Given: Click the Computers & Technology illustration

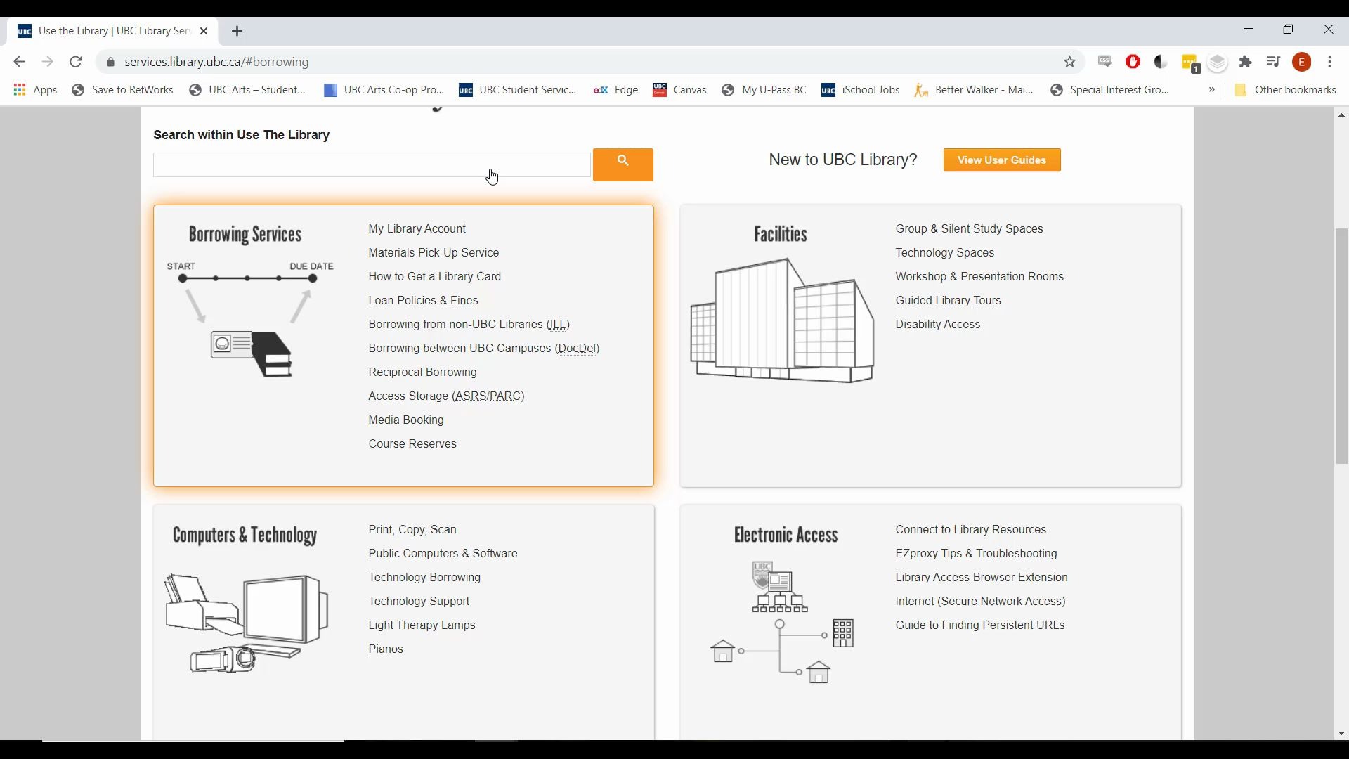Looking at the screenshot, I should (247, 623).
